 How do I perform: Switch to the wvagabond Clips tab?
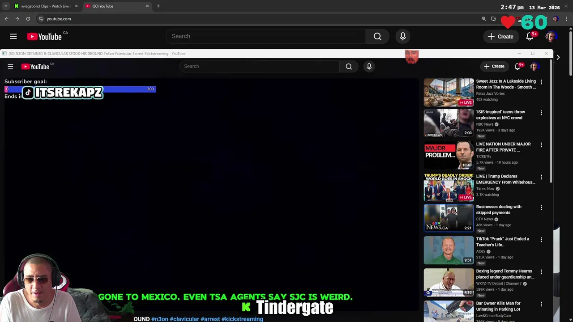pyautogui.click(x=45, y=6)
